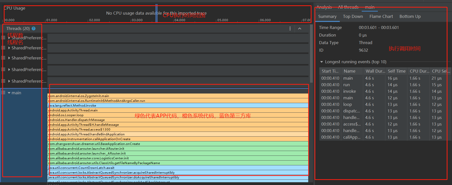Click self time 16 μs in first row

392,78
